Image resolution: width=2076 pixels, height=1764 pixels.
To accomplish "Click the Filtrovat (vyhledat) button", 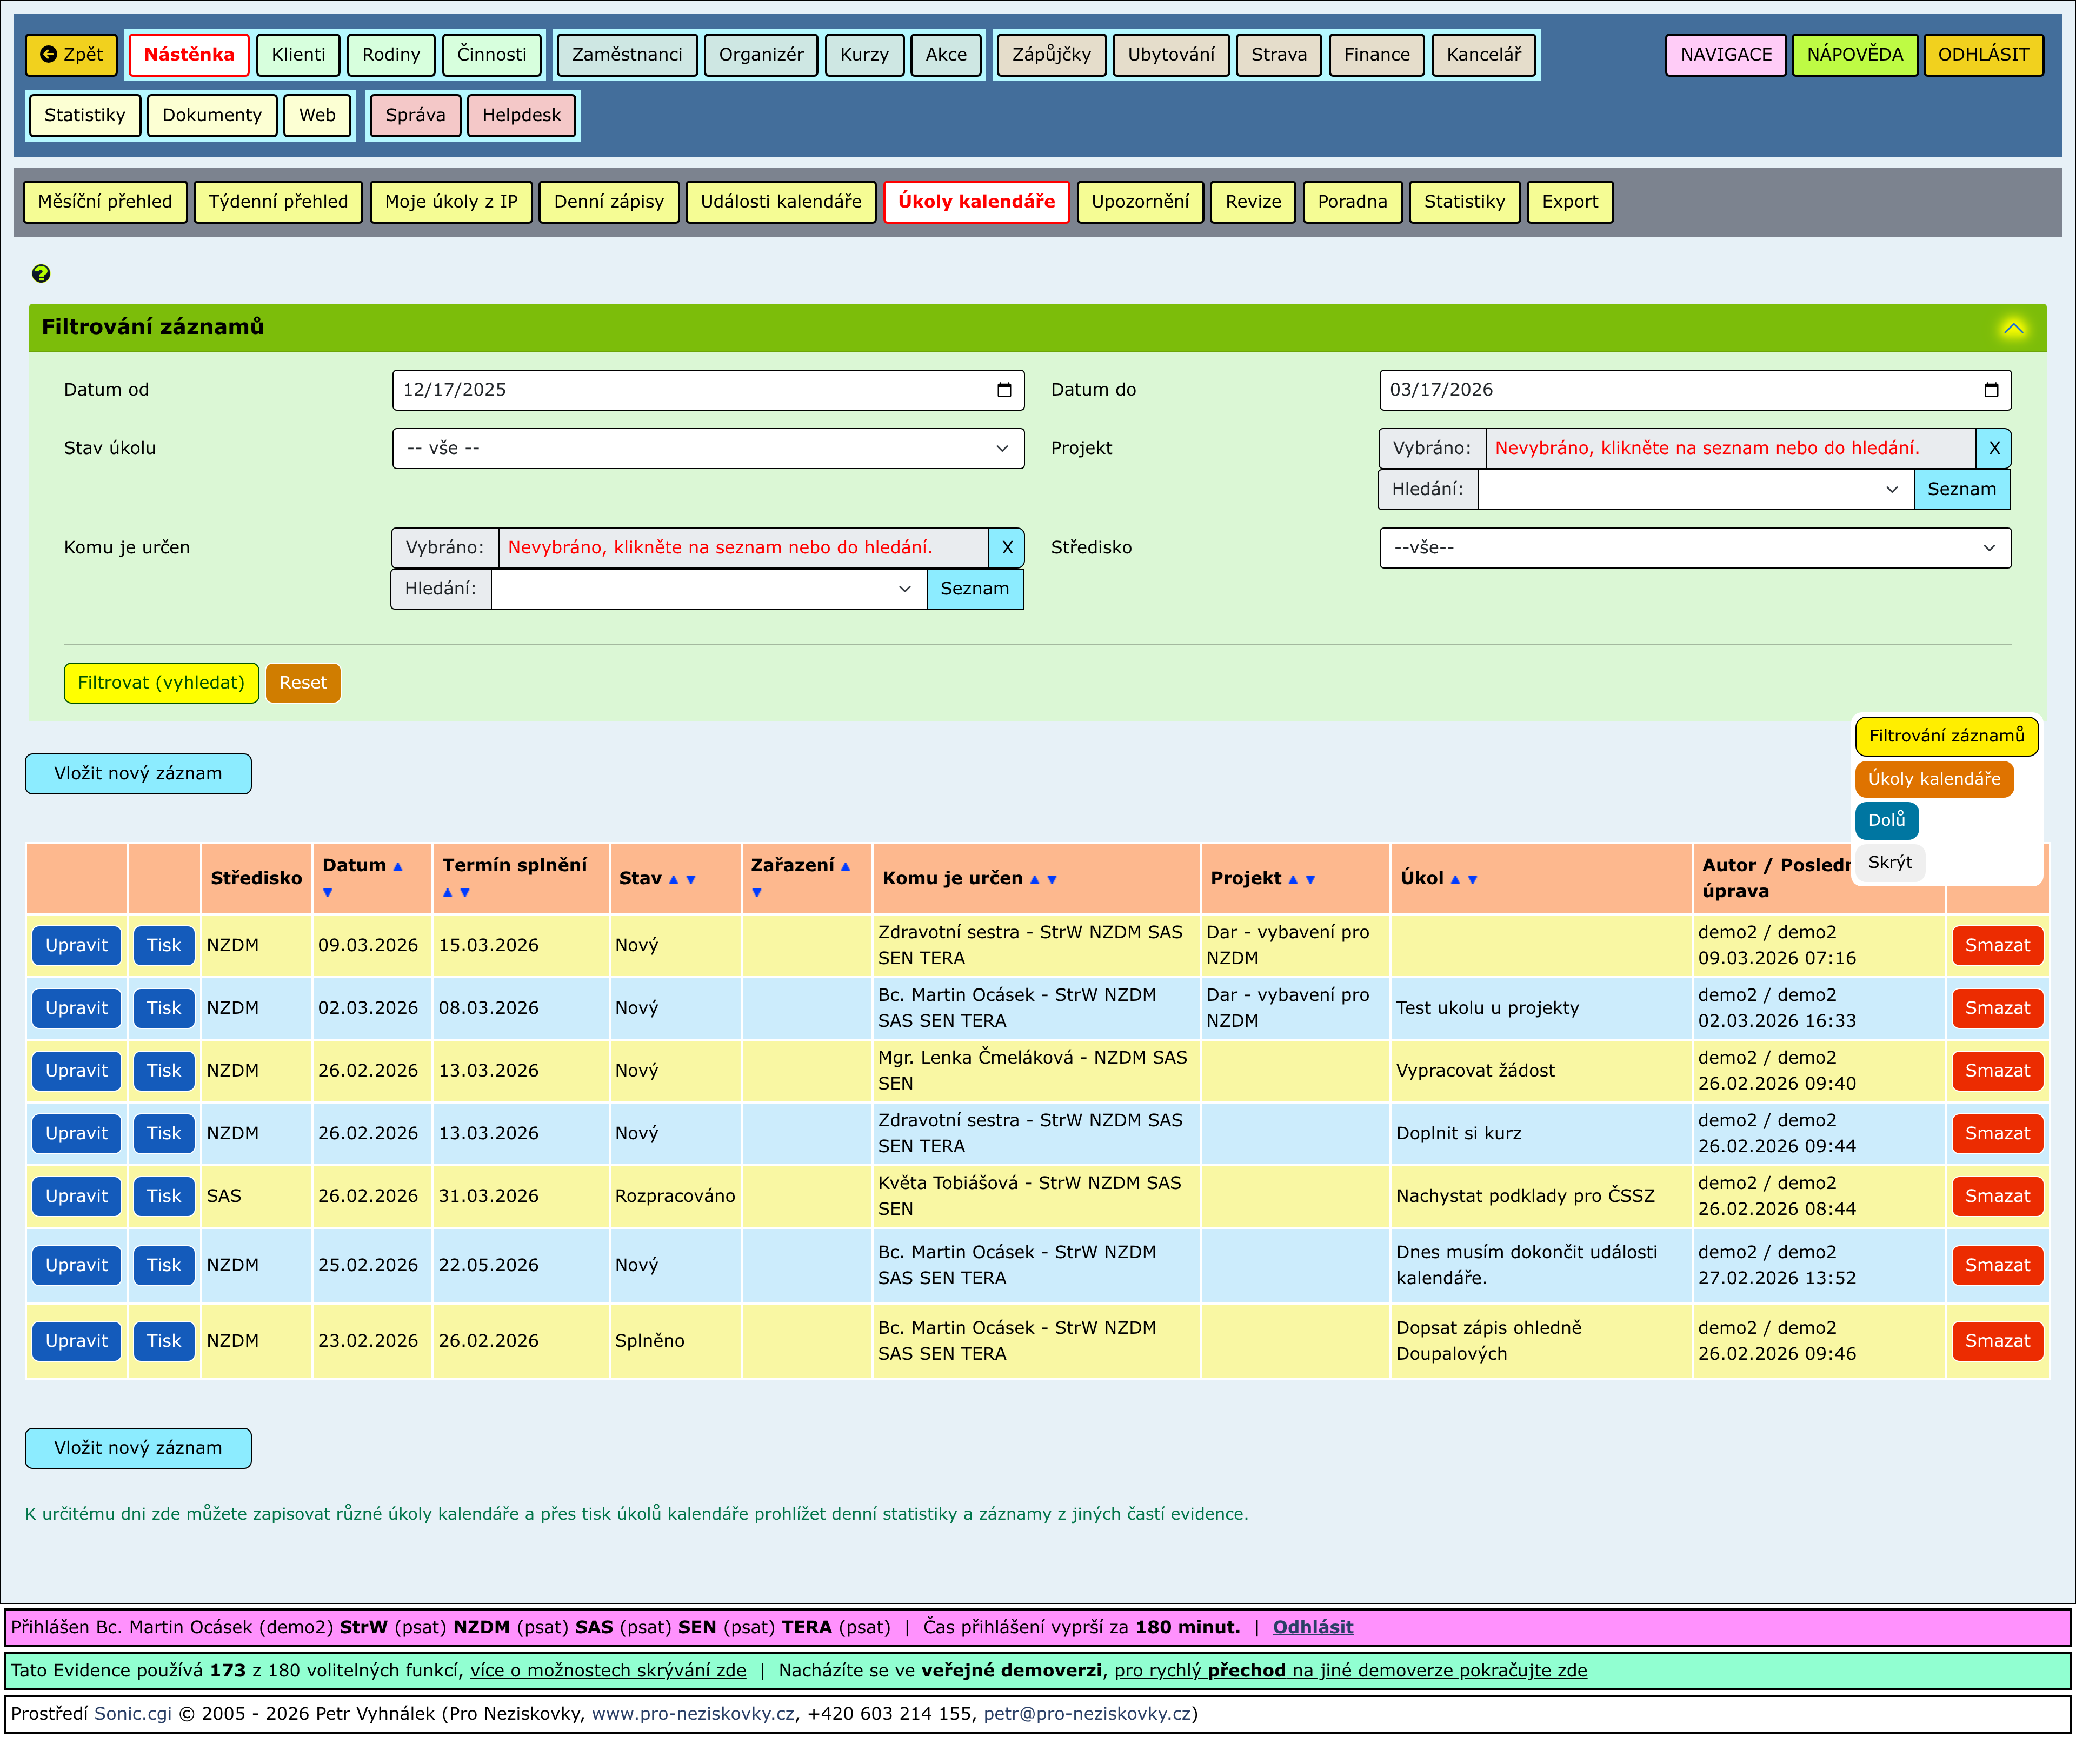I will (161, 683).
